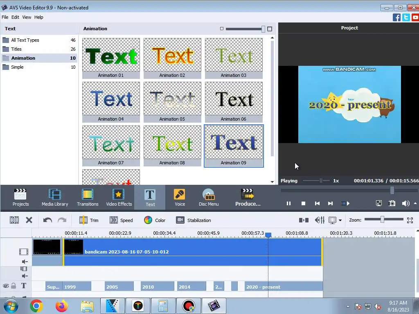This screenshot has width=419, height=314.
Task: Select the Text tool button
Action: tap(150, 197)
